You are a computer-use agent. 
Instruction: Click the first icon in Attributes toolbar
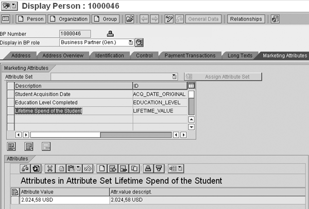25,169
